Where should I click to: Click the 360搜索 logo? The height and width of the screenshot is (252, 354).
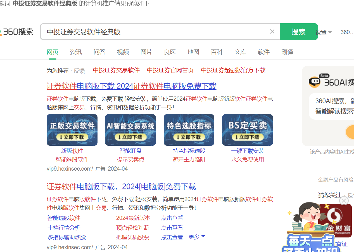pyautogui.click(x=17, y=32)
